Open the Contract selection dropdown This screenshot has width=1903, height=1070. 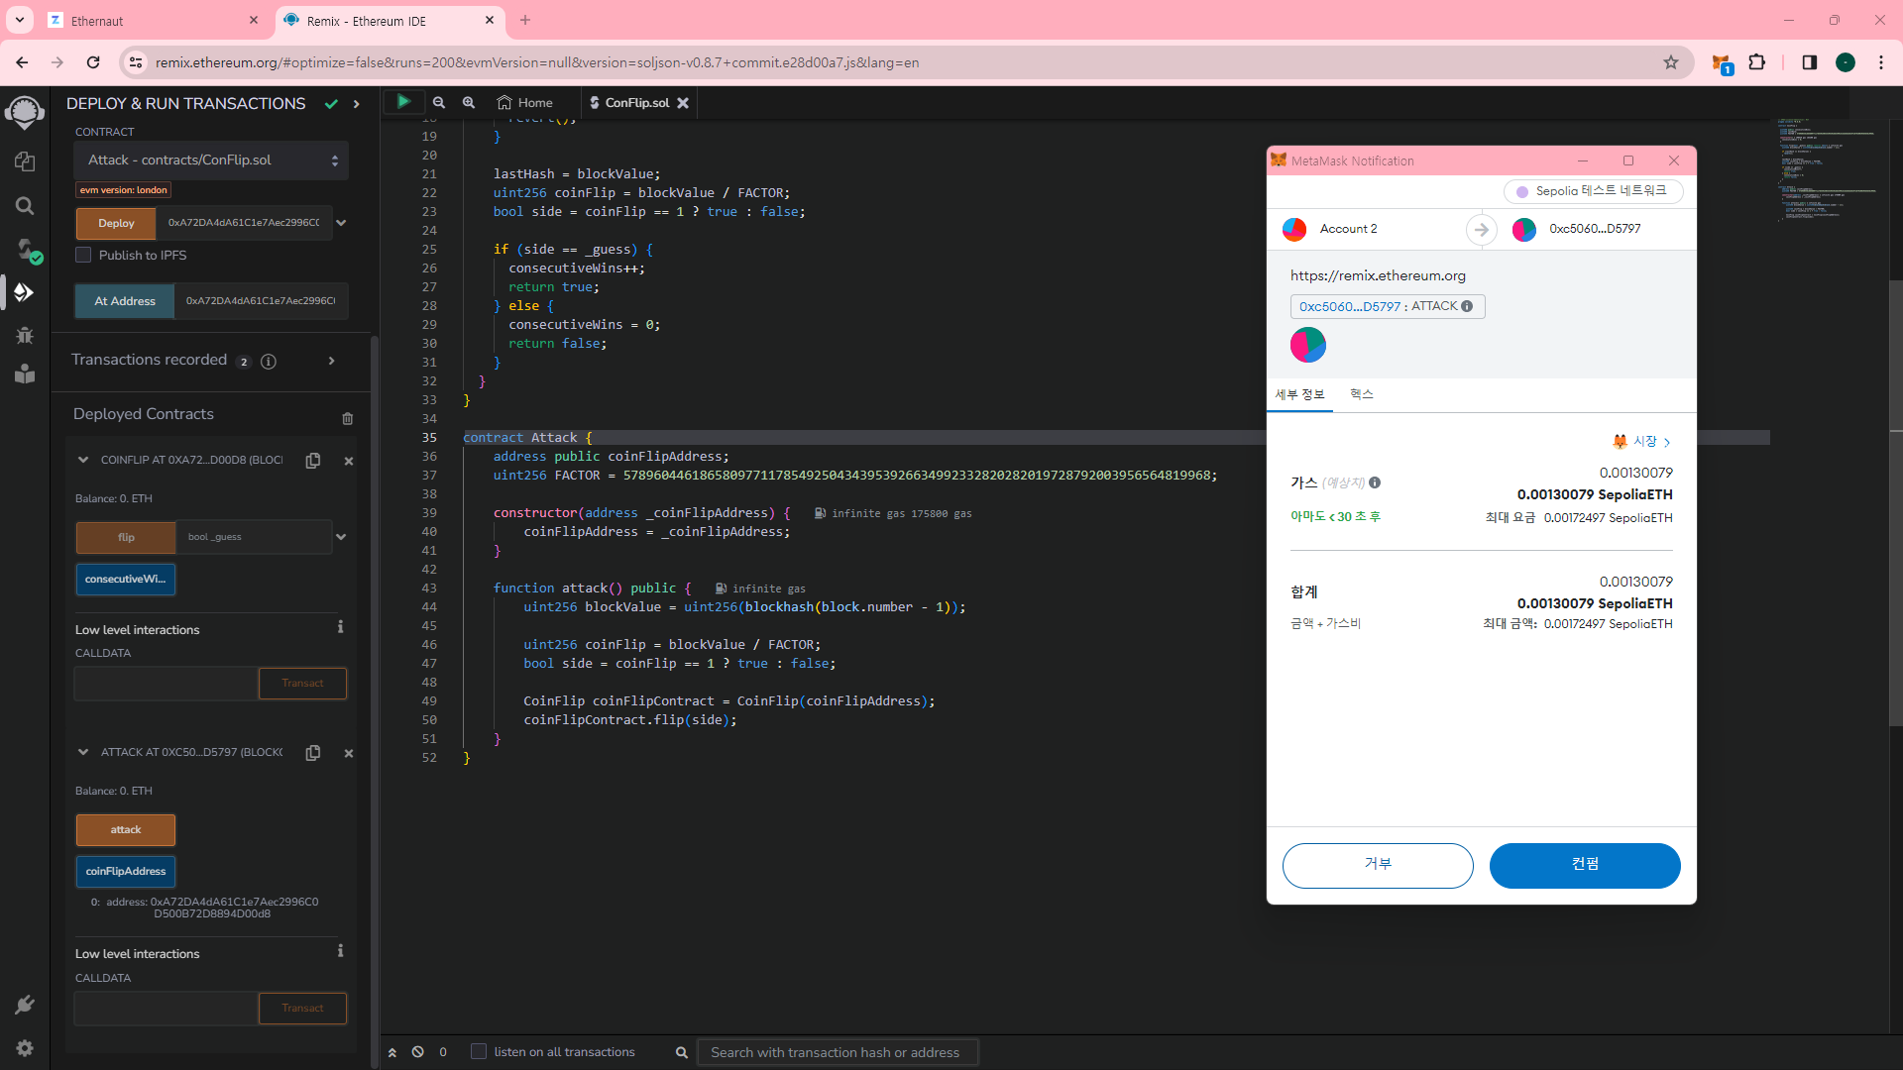click(211, 160)
